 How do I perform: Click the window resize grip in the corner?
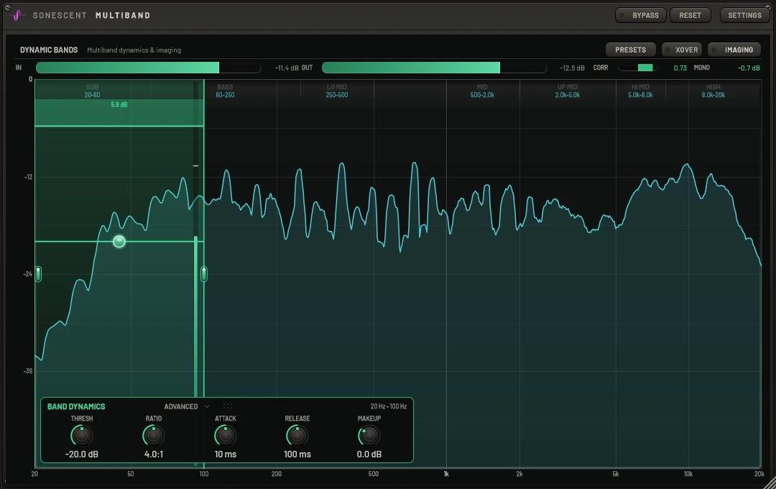(770, 483)
